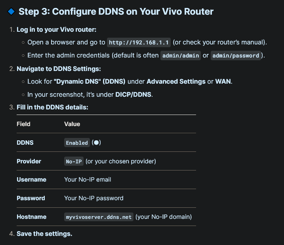Click the "Save the settings." step
Screen dimensions: 284x245
click(44, 234)
